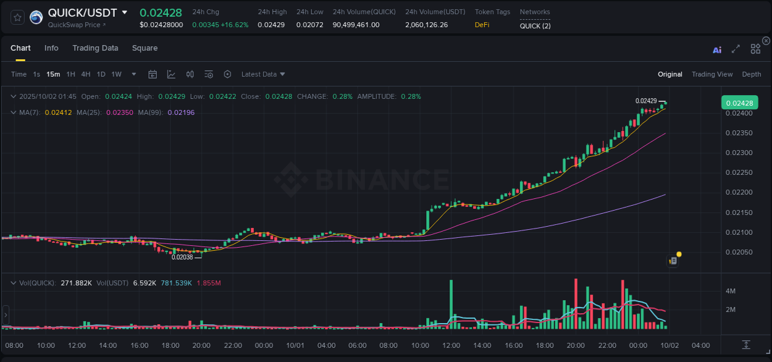
Task: Switch to the Depth chart view
Action: [x=752, y=74]
